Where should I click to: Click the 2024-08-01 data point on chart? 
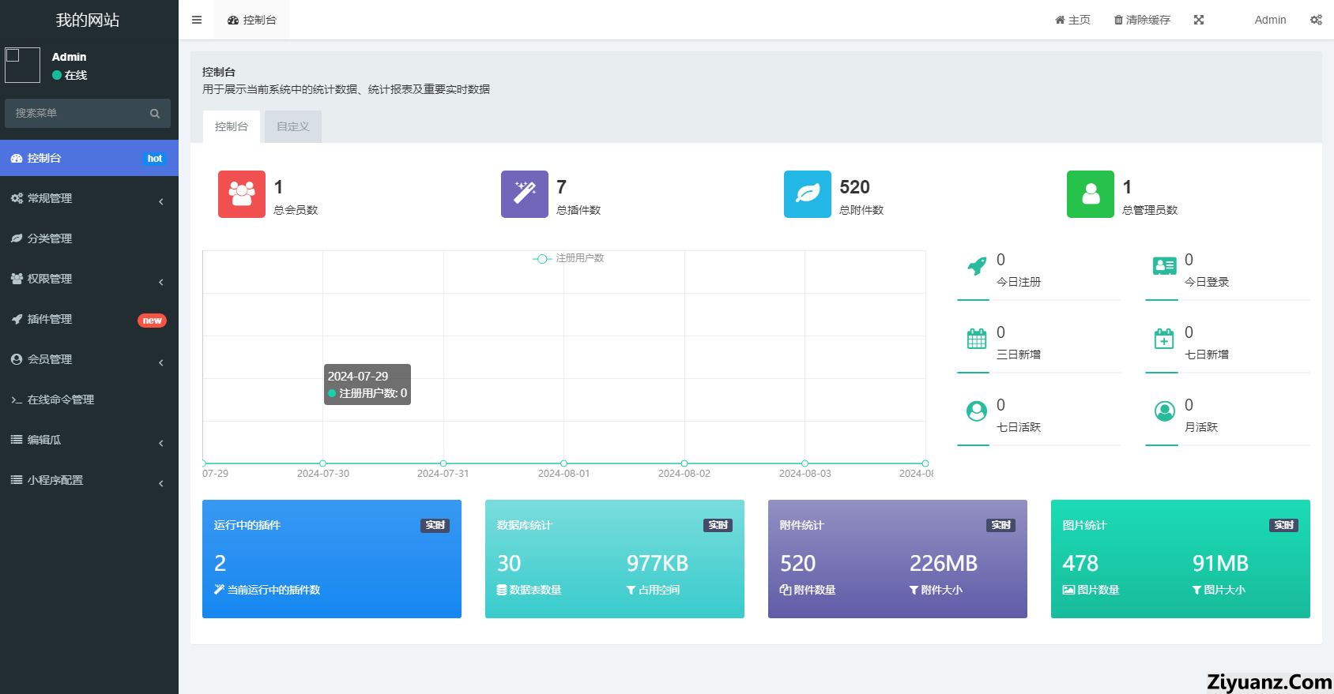(563, 463)
